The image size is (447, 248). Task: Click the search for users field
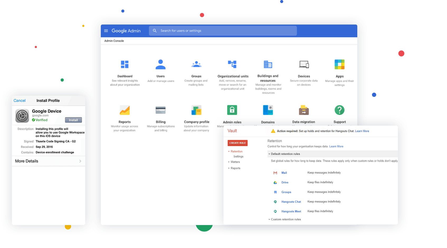pyautogui.click(x=222, y=31)
